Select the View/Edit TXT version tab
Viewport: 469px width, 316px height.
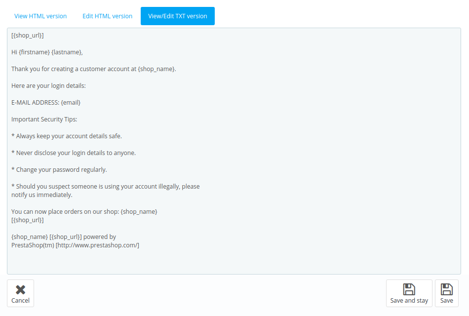click(x=178, y=16)
